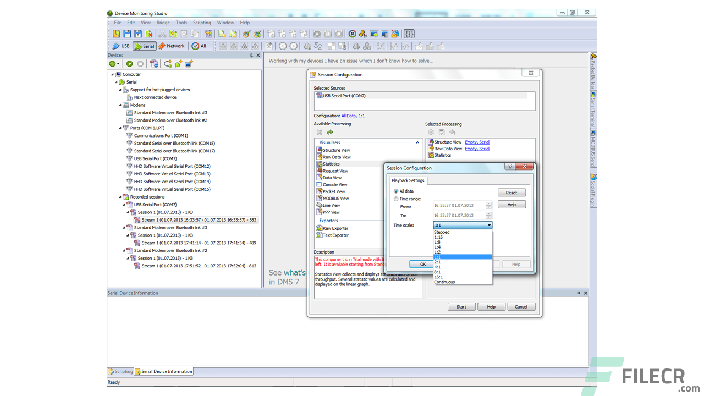Open the Tools menu
Screen dimensions: 704x396
click(182, 23)
